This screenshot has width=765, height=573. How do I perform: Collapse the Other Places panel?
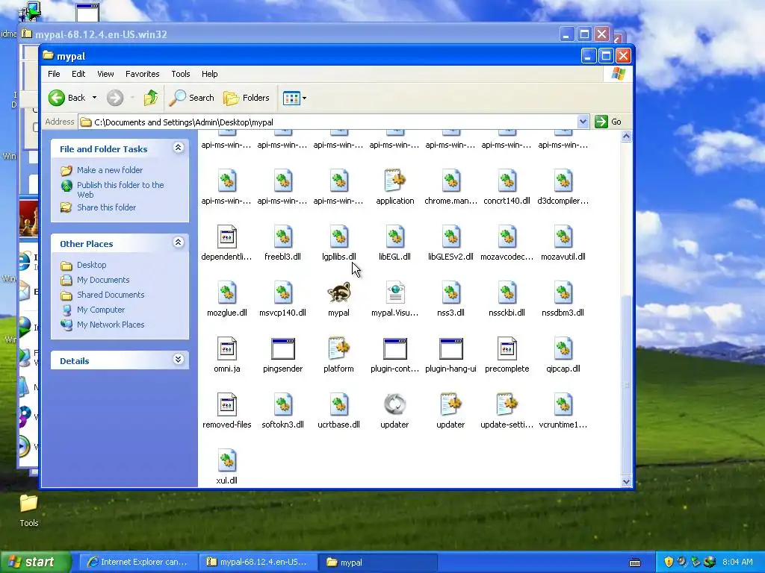pyautogui.click(x=178, y=242)
